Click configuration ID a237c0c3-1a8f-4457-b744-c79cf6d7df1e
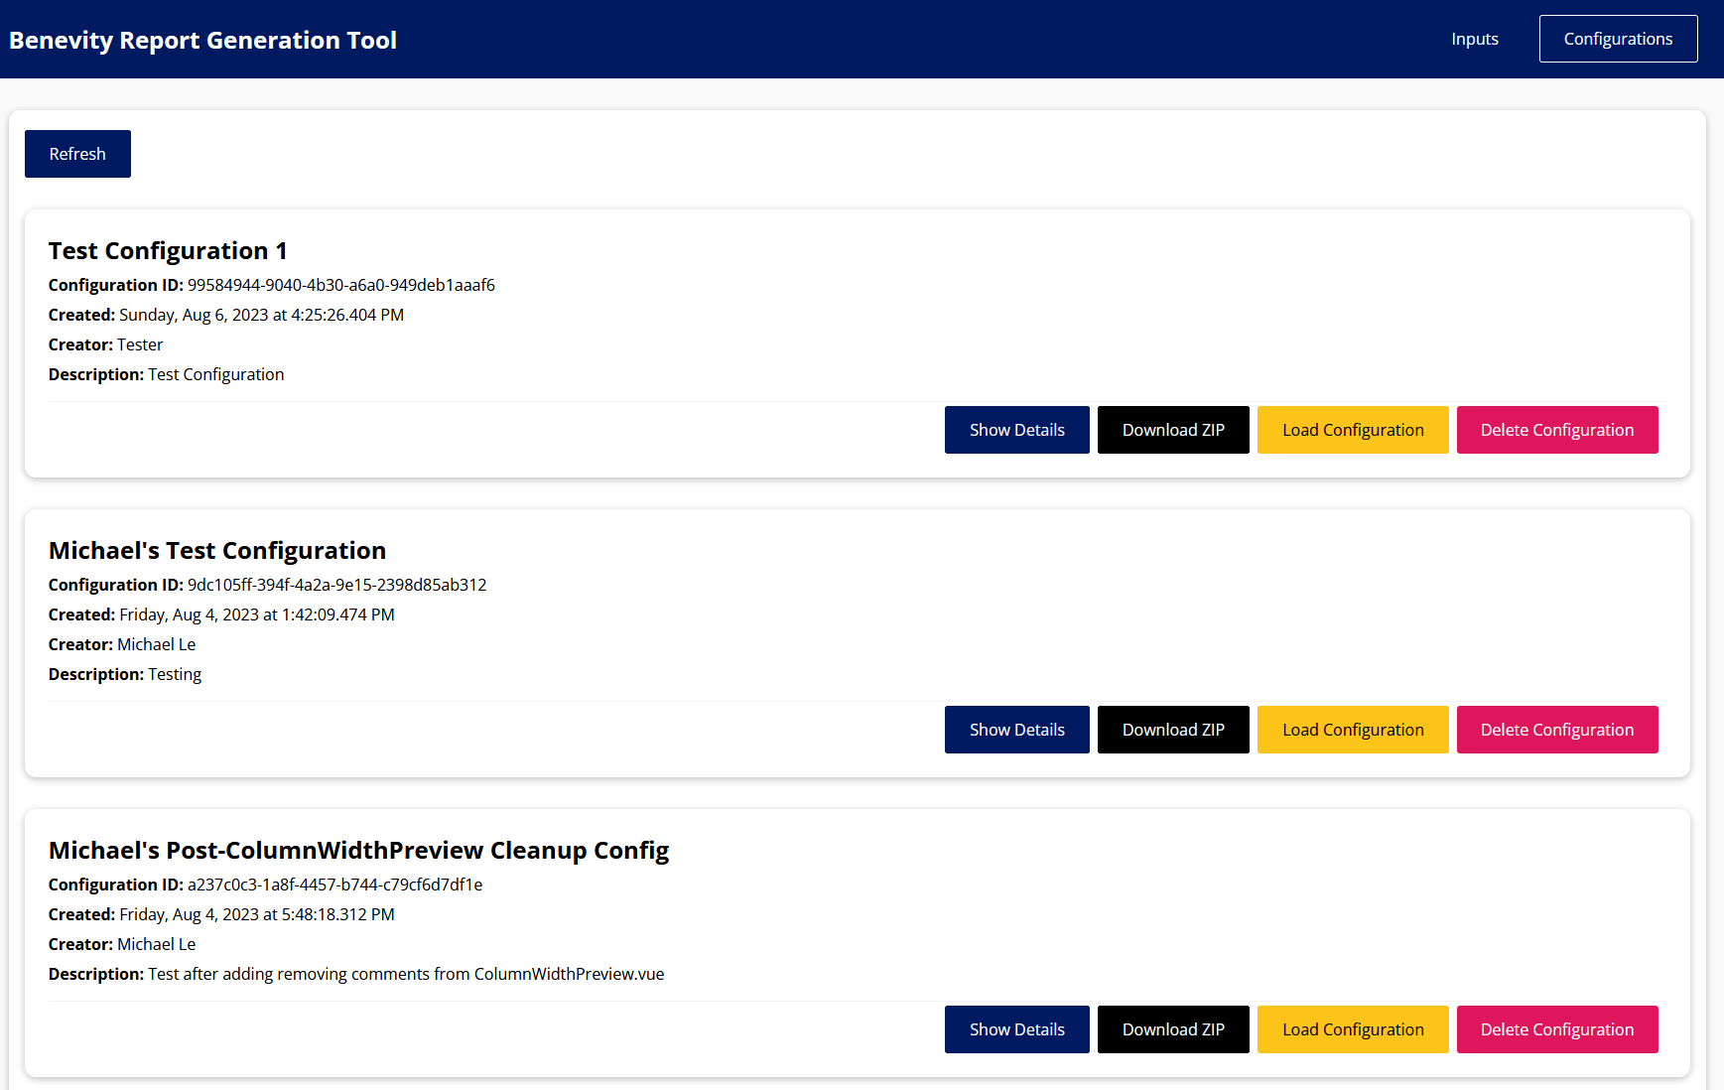This screenshot has width=1724, height=1090. pos(335,885)
